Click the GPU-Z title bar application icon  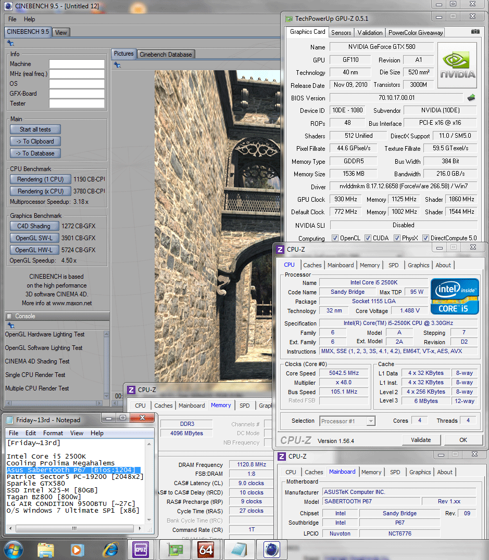tap(289, 18)
